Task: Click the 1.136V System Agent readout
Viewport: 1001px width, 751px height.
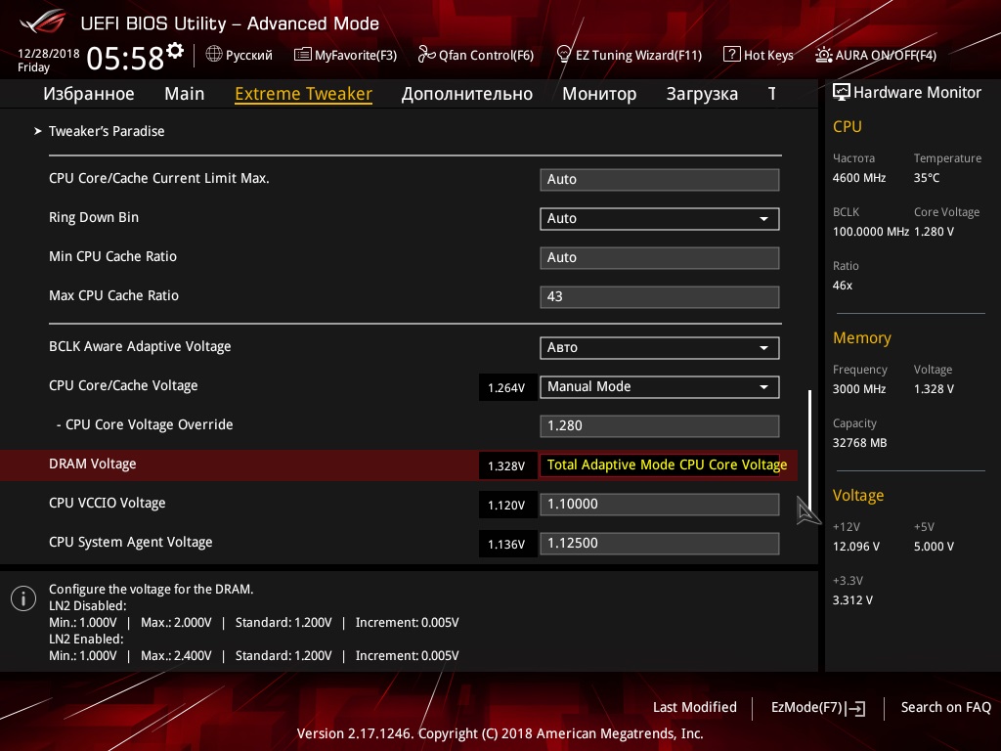Action: click(507, 544)
